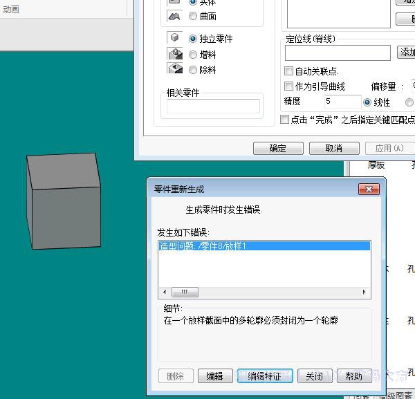The height and width of the screenshot is (399, 415).
Task: Click the 编辑 button
Action: click(x=215, y=376)
